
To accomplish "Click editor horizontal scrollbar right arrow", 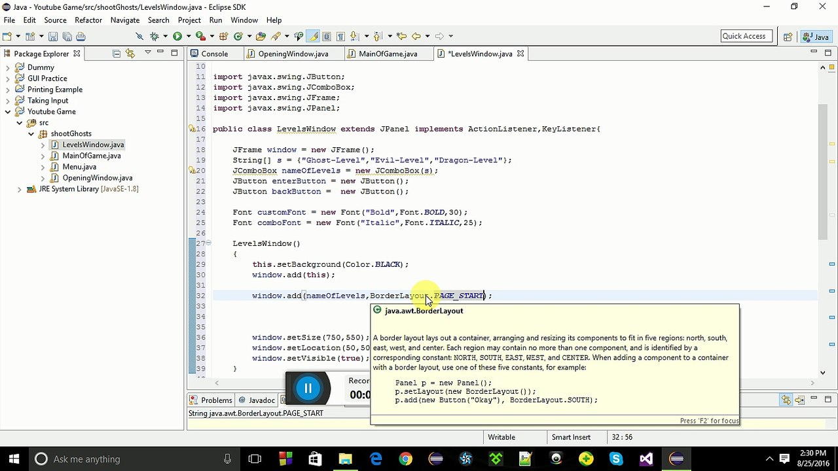I will point(812,385).
